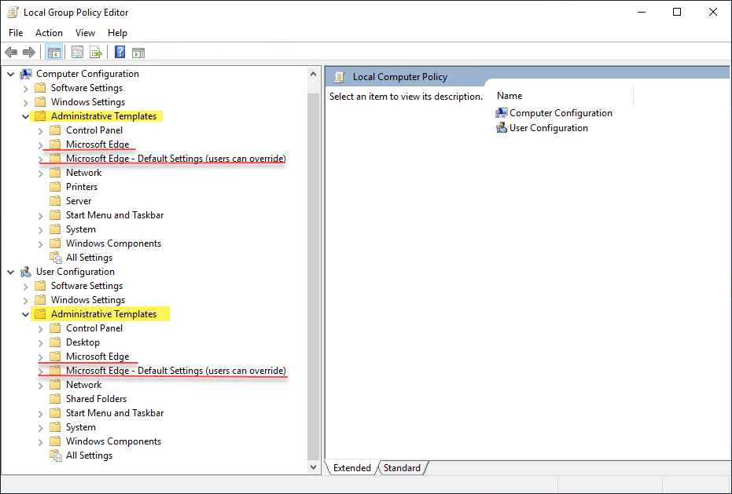Image resolution: width=732 pixels, height=494 pixels.
Task: Select Windows Settings under Computer Configuration
Action: coord(88,101)
